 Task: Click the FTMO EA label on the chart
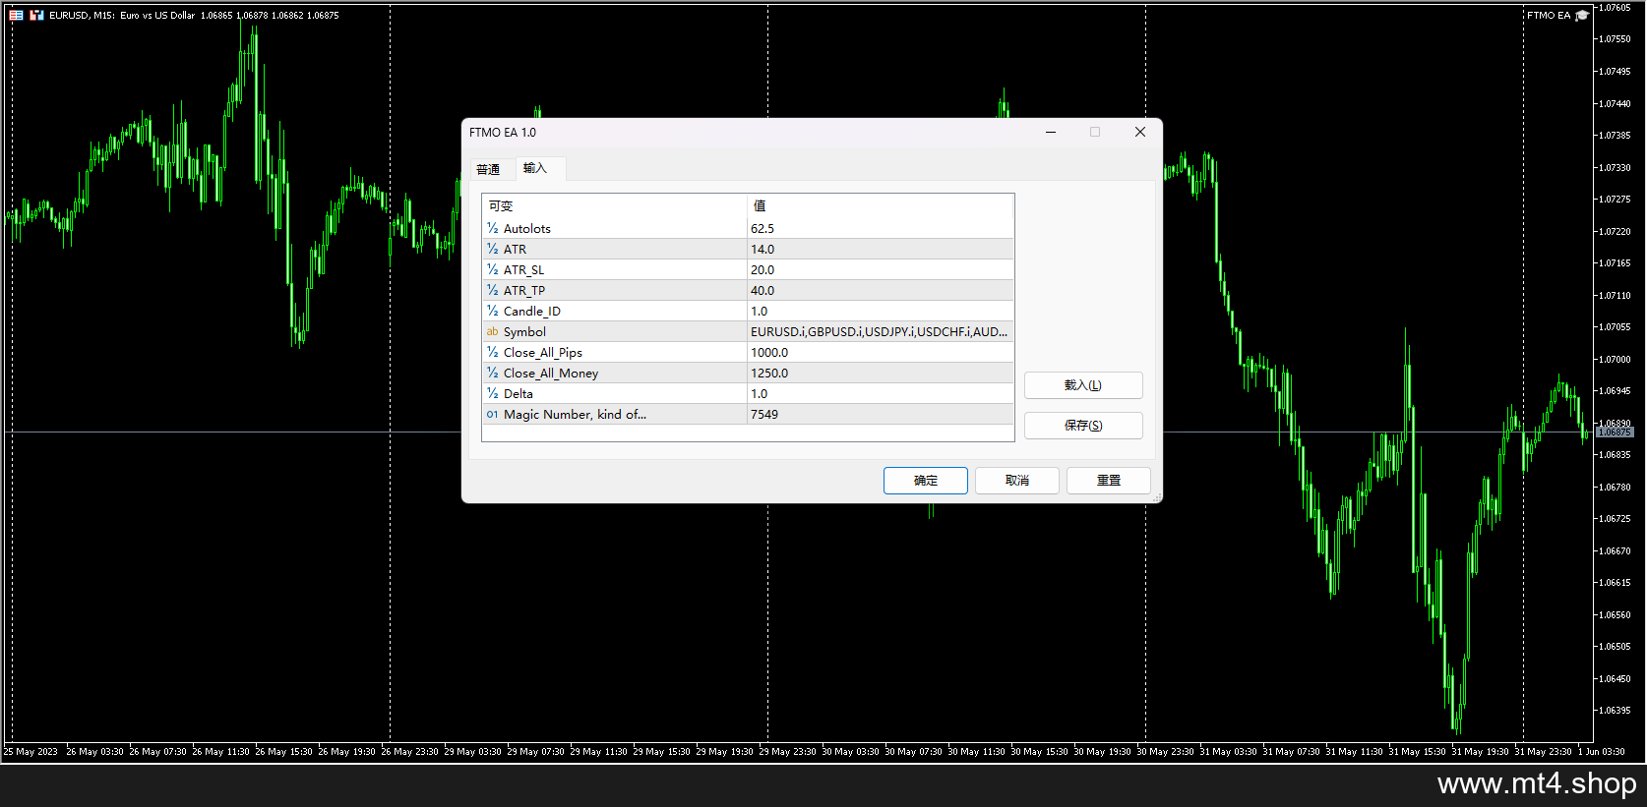pos(1549,16)
